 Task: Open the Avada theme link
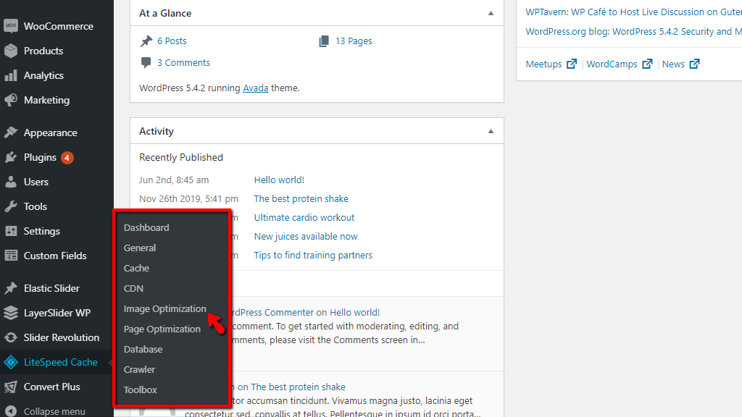pyautogui.click(x=256, y=88)
